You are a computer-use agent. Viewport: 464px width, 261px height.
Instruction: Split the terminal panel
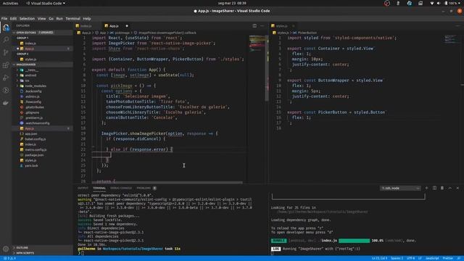click(434, 188)
